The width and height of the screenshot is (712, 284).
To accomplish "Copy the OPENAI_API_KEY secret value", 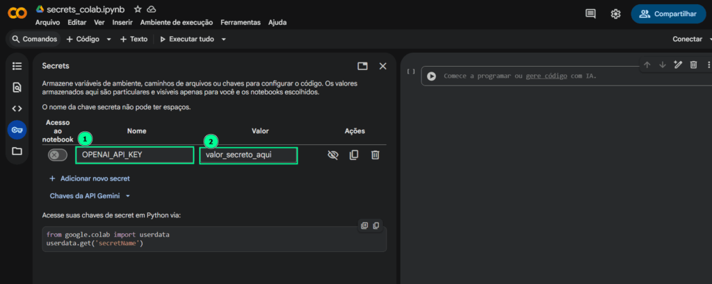I will click(x=354, y=155).
